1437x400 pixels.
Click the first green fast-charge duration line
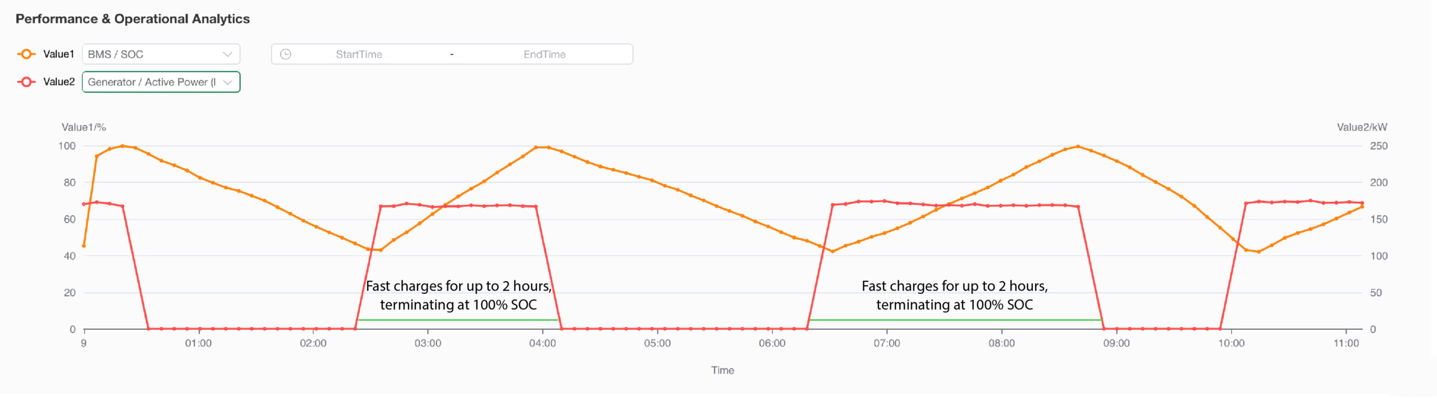pos(457,320)
